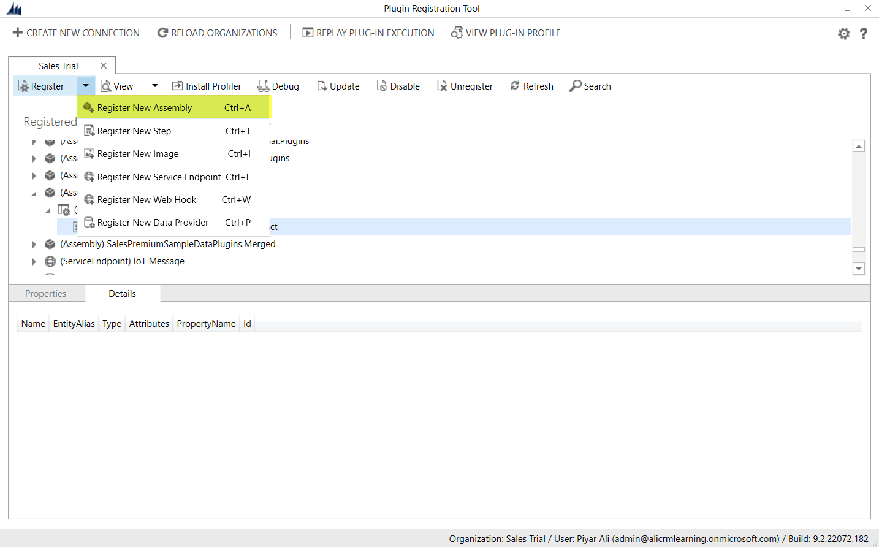The image size is (879, 547).
Task: Click the Update button label
Action: [344, 86]
